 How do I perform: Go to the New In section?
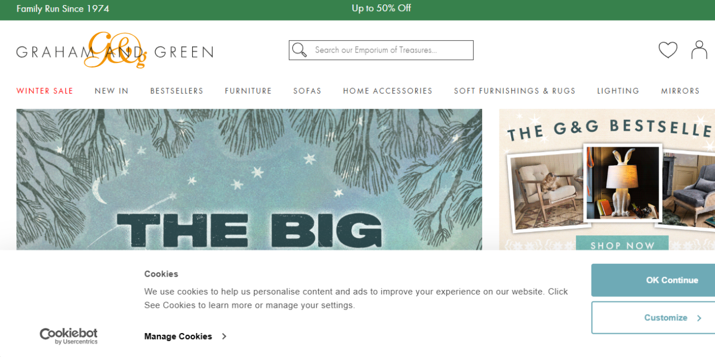point(112,91)
